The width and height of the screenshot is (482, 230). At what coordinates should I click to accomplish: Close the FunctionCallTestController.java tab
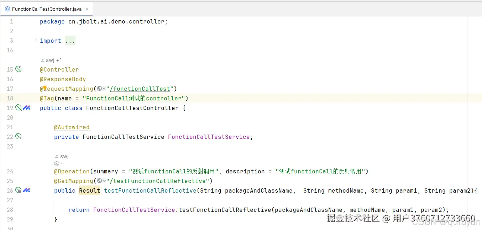87,9
